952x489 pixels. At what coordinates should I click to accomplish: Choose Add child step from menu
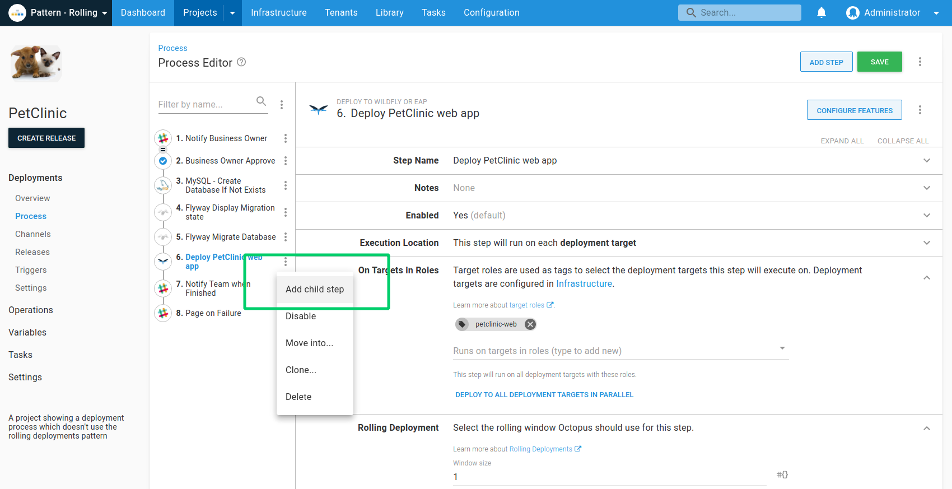tap(315, 290)
